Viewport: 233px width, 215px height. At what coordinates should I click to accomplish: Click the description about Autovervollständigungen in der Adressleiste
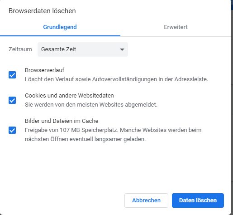(x=116, y=79)
